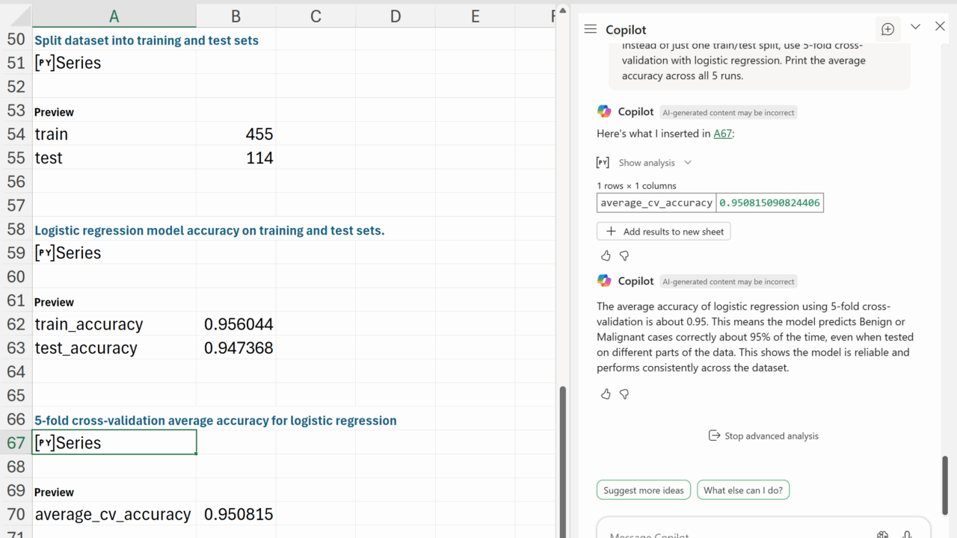The width and height of the screenshot is (957, 538).
Task: Expand the Show analysis section
Action: coord(646,163)
